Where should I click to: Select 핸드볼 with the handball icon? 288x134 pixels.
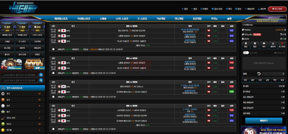click(22, 130)
